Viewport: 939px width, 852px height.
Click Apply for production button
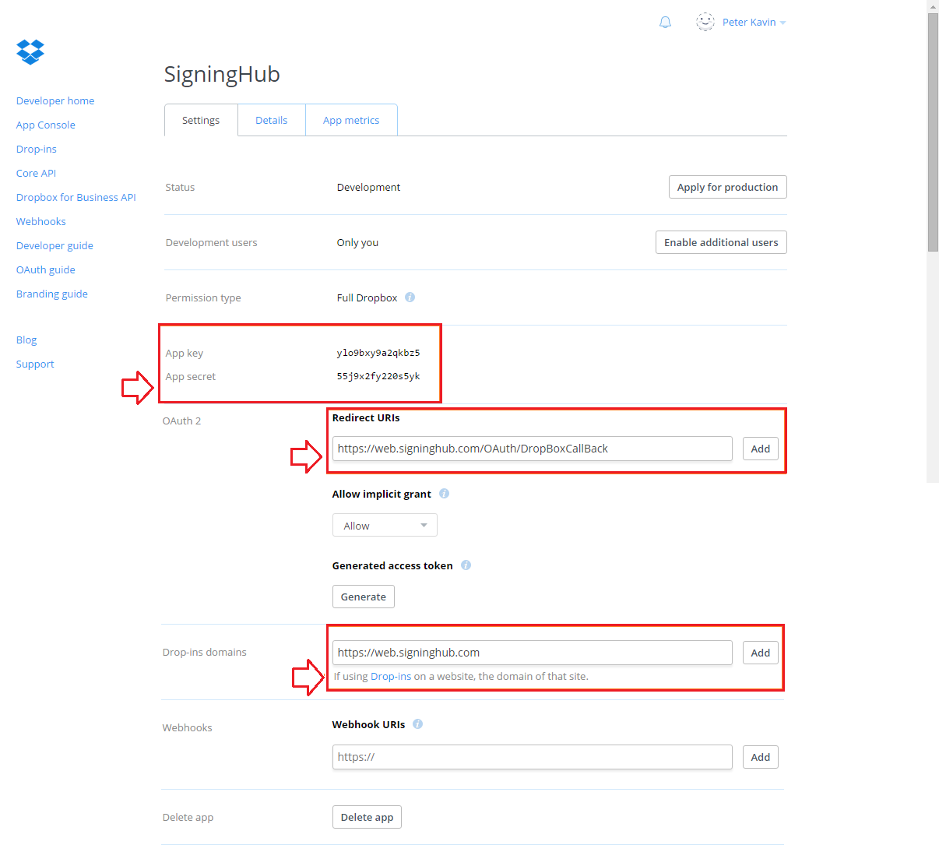click(x=728, y=187)
